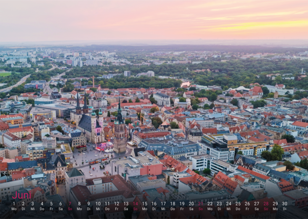Select date 1 in the calendar strip
308x219 pixels.
[x=14, y=204]
